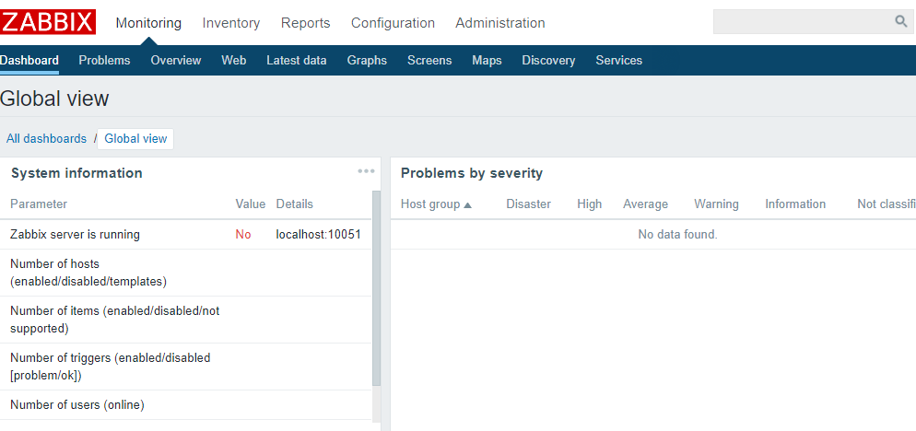This screenshot has height=431, width=916.
Task: Switch to the Problems tab
Action: [104, 61]
